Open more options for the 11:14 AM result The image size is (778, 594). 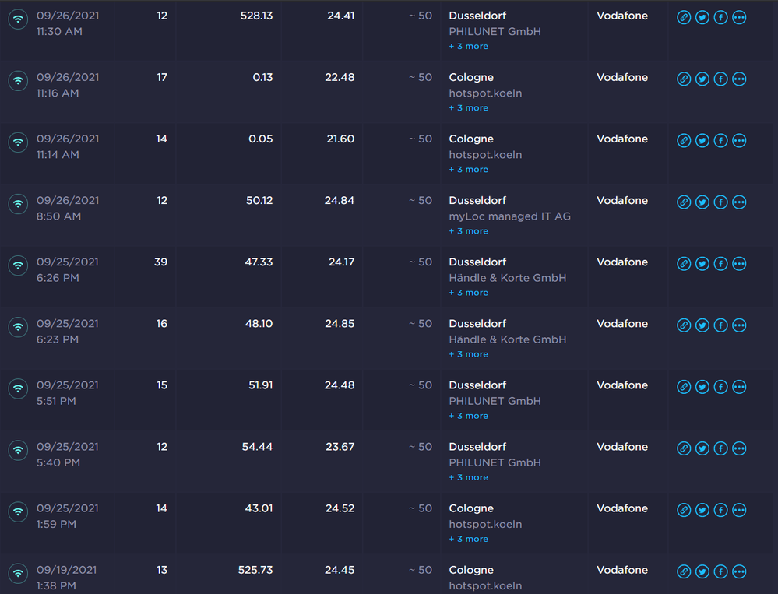(x=740, y=140)
